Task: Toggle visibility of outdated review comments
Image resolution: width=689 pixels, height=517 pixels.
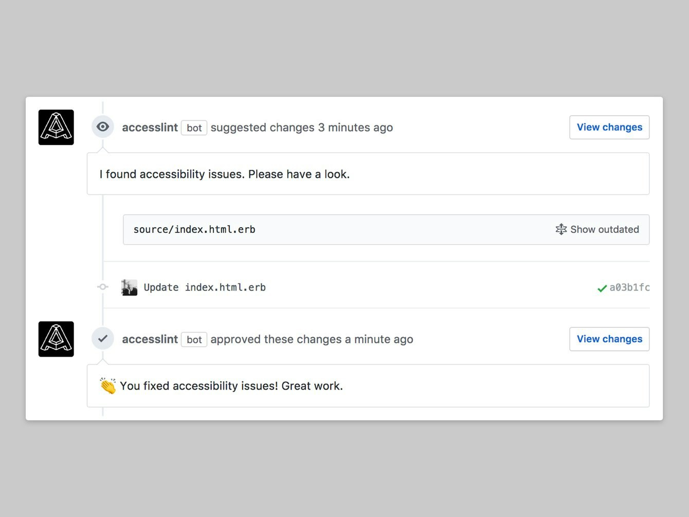Action: coord(598,229)
